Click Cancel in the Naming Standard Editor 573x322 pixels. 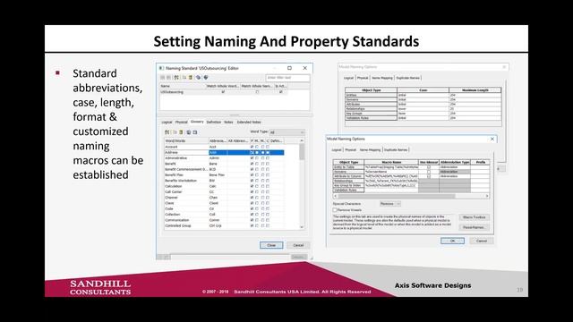pyautogui.click(x=298, y=245)
